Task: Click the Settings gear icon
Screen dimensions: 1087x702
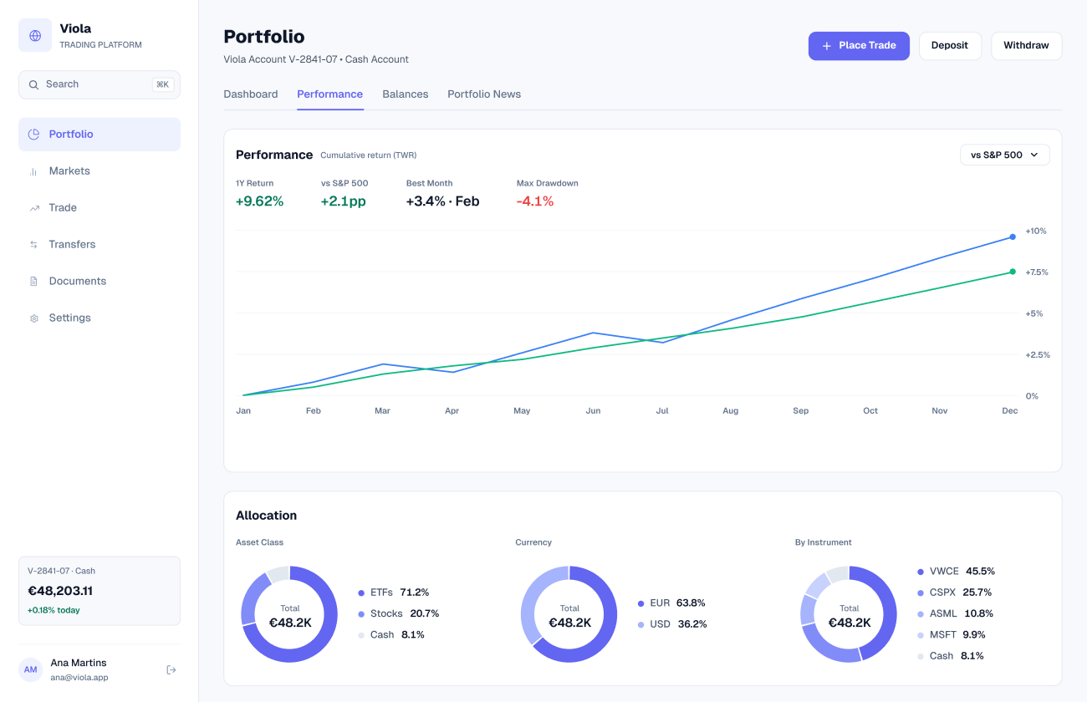Action: pos(34,318)
